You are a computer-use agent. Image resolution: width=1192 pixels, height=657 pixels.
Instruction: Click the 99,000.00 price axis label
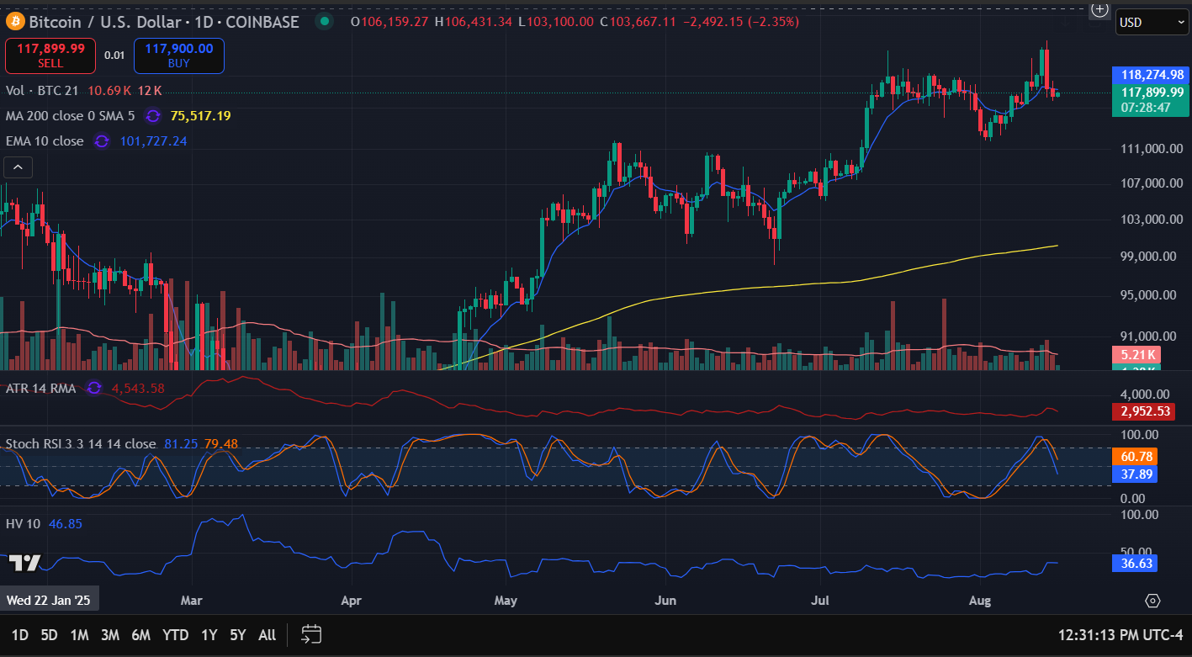tap(1147, 256)
